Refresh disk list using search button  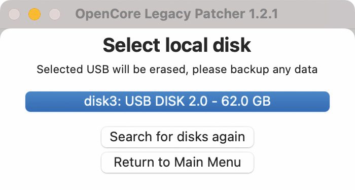click(x=177, y=137)
